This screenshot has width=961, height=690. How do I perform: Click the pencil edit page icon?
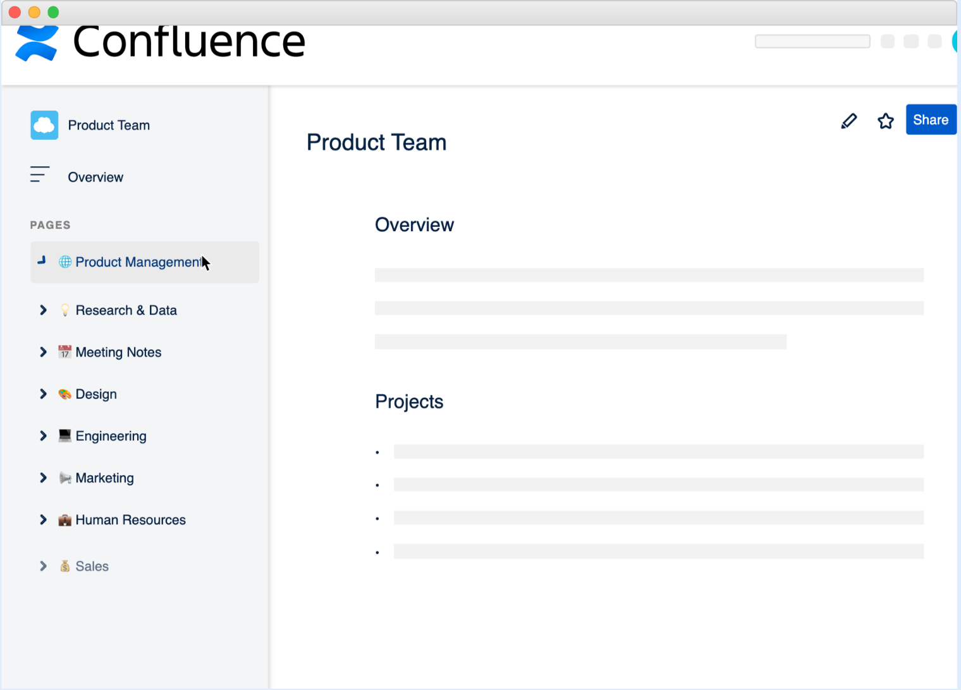[x=848, y=121]
